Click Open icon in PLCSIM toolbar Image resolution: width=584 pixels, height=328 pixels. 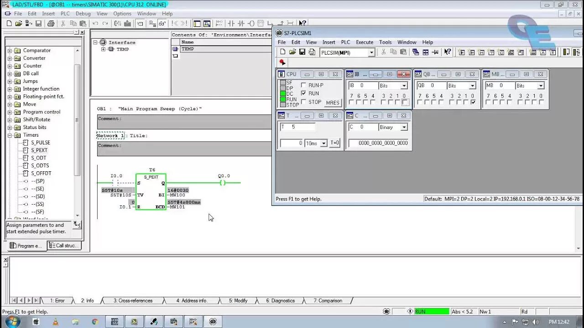tap(292, 52)
